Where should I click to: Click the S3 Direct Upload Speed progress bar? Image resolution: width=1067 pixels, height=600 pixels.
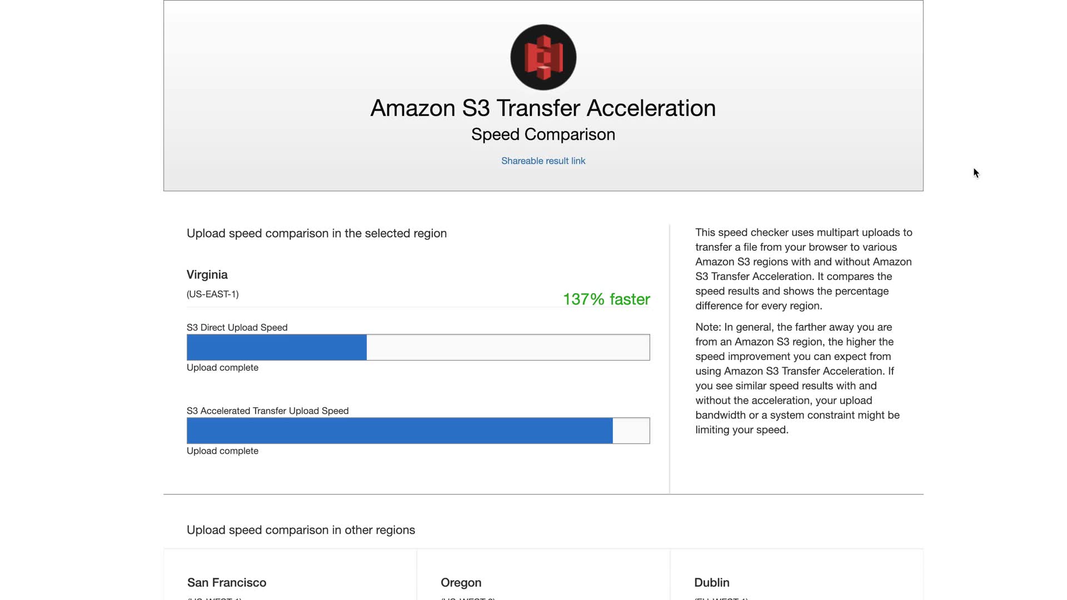click(x=418, y=347)
